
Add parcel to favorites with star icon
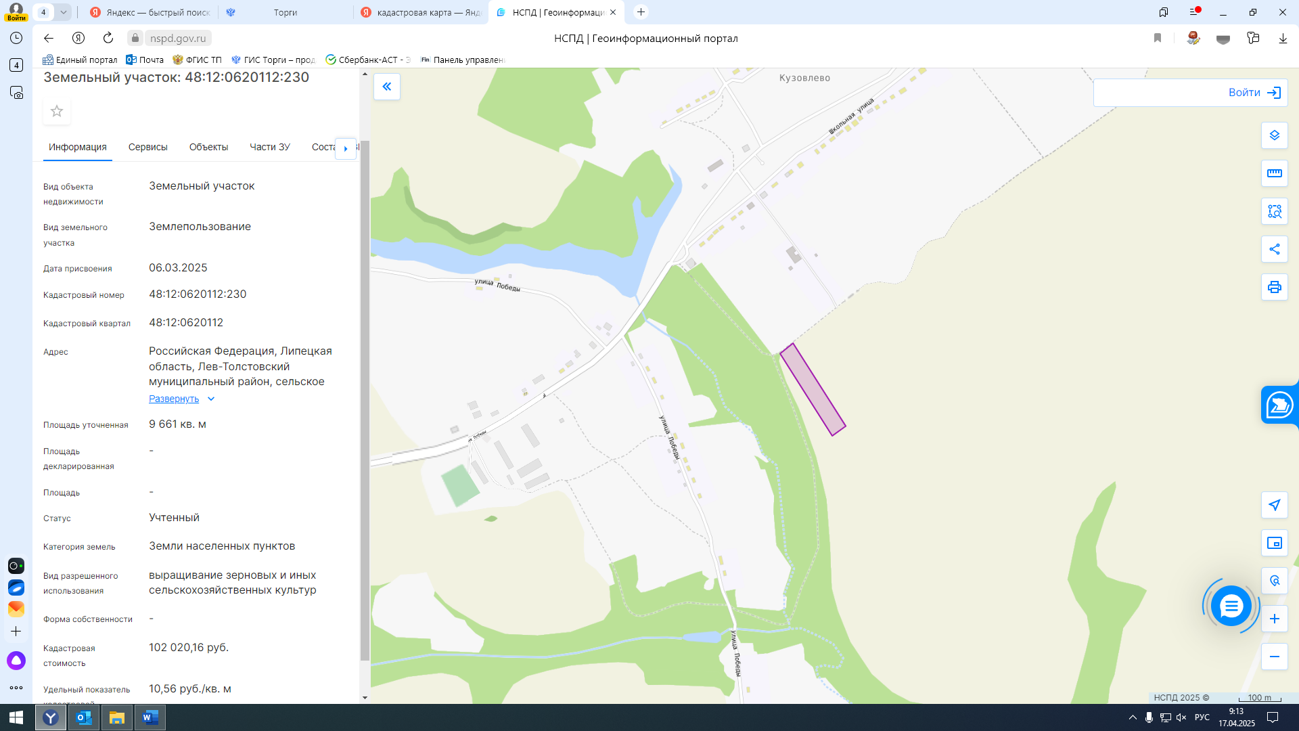[x=57, y=111]
